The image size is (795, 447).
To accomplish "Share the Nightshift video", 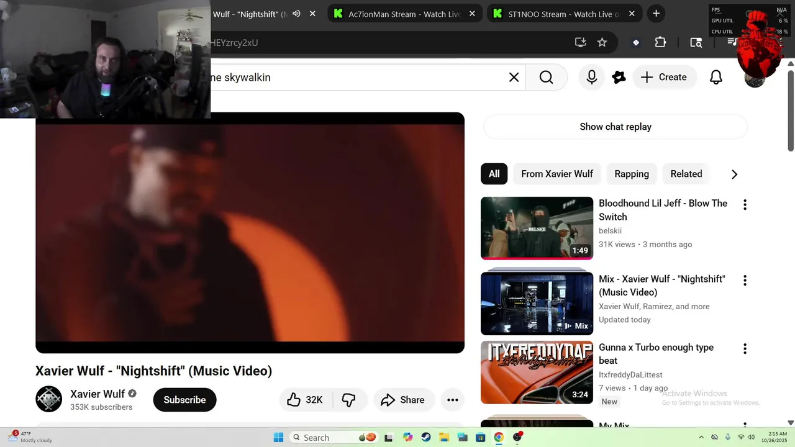I will pos(402,400).
